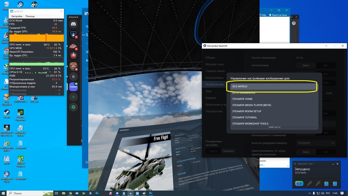Open CPUID CPU-Z desktop shortcut
The image size is (348, 196).
click(x=21, y=99)
